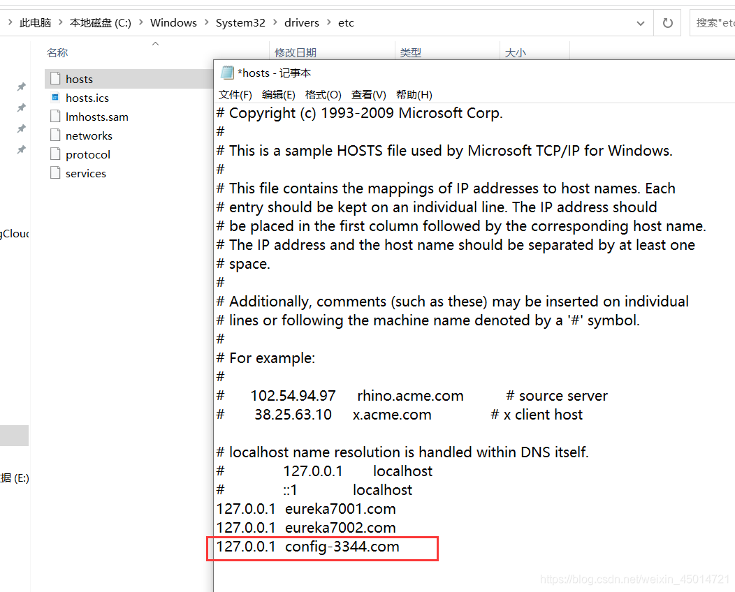Screen dimensions: 735x592
Task: Sort files by 类型 column
Action: pos(411,52)
